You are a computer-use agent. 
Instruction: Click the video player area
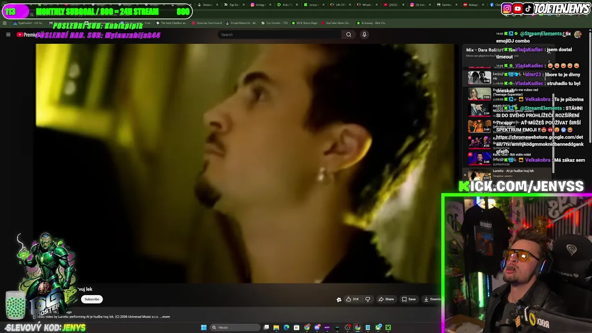point(245,163)
